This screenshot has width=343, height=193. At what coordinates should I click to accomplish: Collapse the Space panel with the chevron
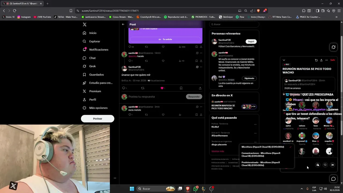click(x=284, y=60)
